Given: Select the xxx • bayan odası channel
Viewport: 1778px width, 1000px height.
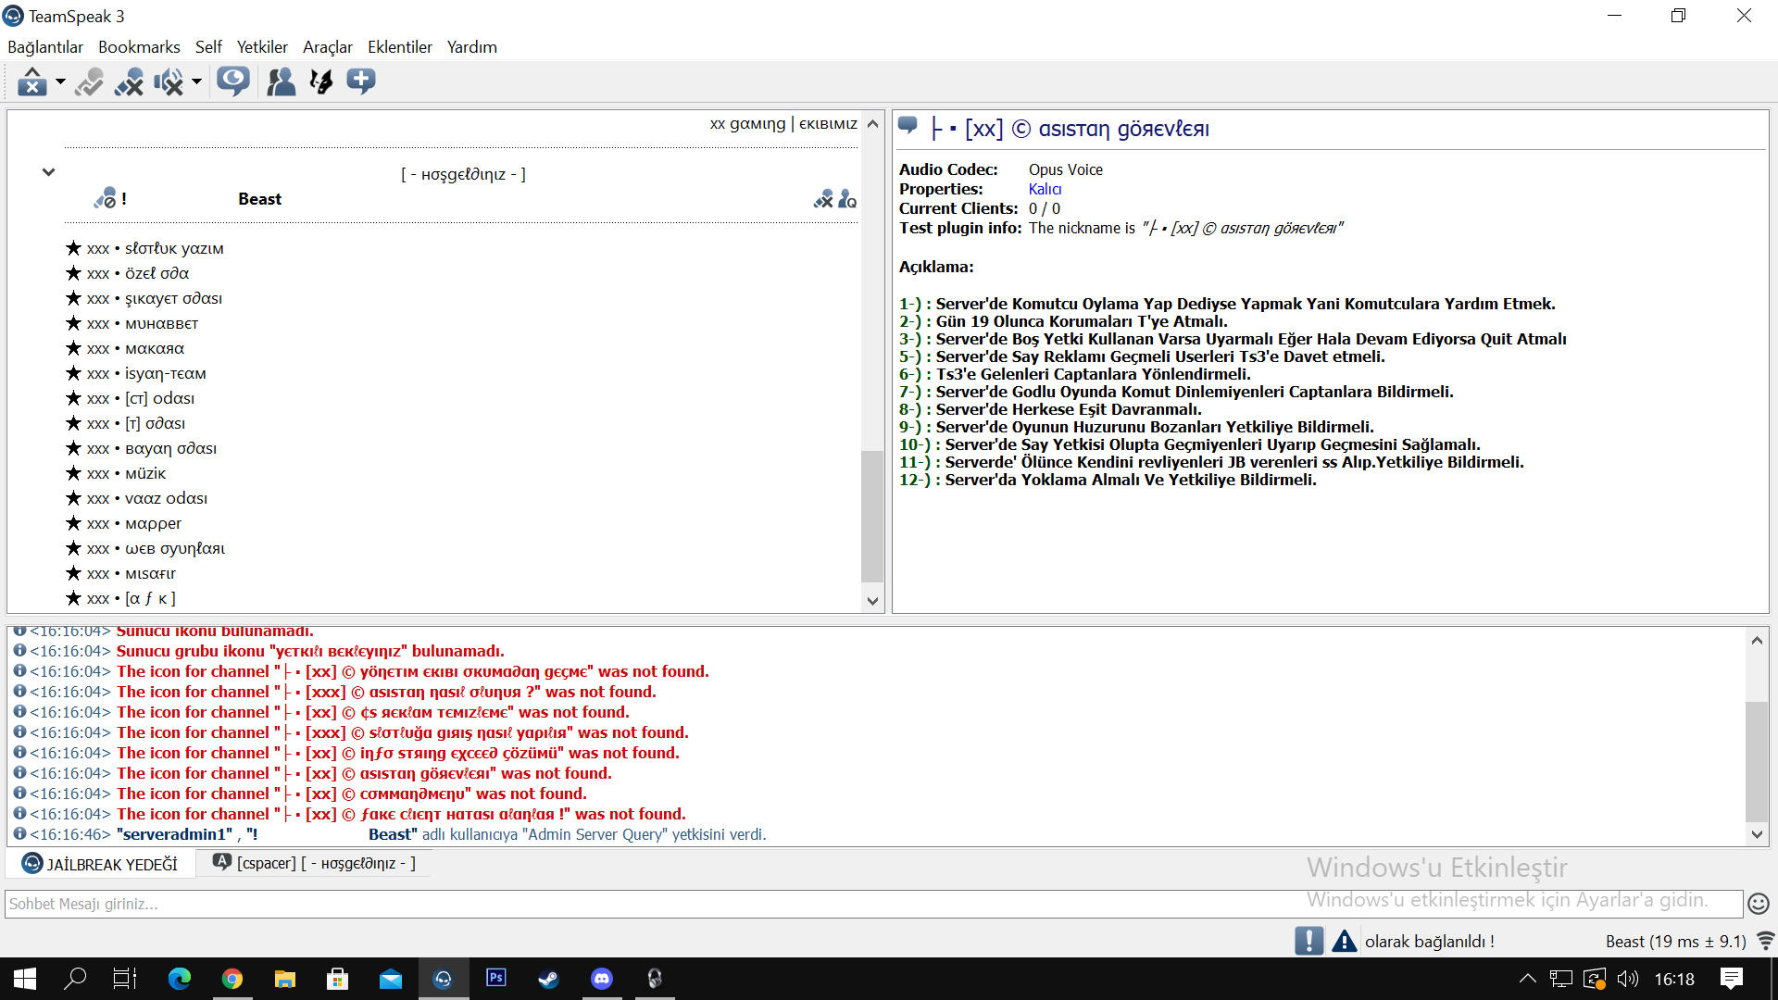Looking at the screenshot, I should pos(152,448).
